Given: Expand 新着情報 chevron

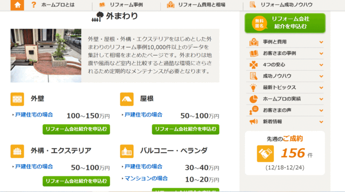Looking at the screenshot, I should 321,122.
